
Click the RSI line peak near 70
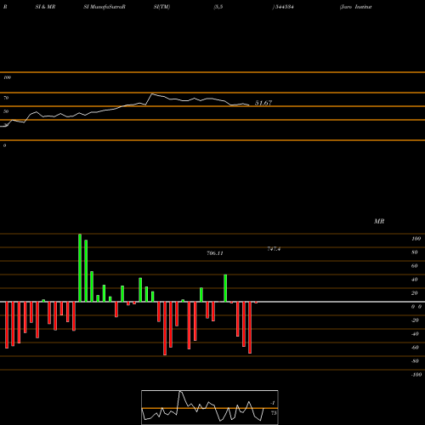point(152,93)
